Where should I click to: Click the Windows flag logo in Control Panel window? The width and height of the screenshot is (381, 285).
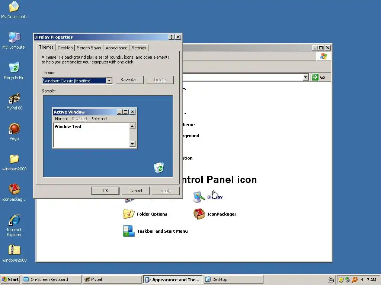pos(323,56)
